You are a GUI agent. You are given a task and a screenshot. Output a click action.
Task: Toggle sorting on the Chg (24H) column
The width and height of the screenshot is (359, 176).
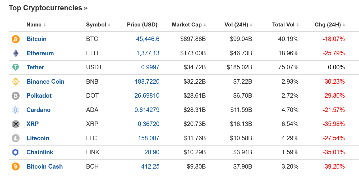328,24
